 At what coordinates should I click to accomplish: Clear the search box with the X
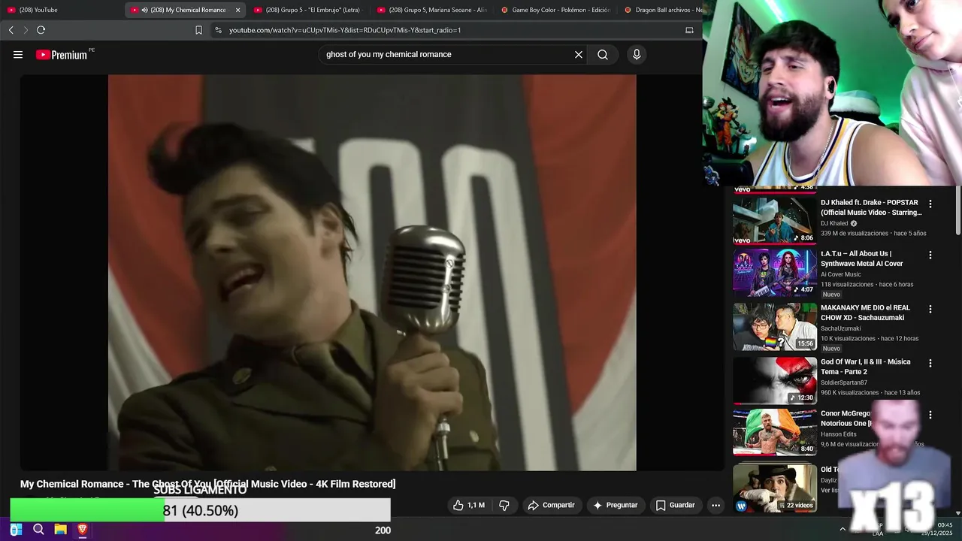coord(579,55)
